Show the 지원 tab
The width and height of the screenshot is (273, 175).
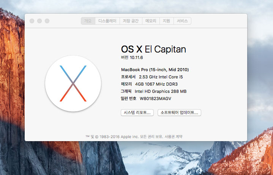point(166,21)
